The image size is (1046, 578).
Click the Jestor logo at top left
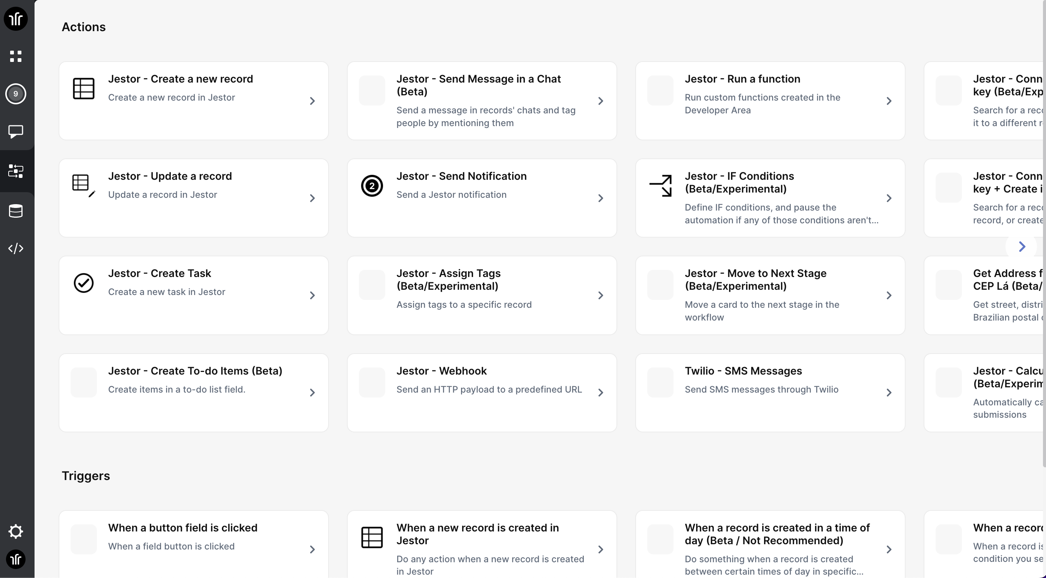(15, 19)
